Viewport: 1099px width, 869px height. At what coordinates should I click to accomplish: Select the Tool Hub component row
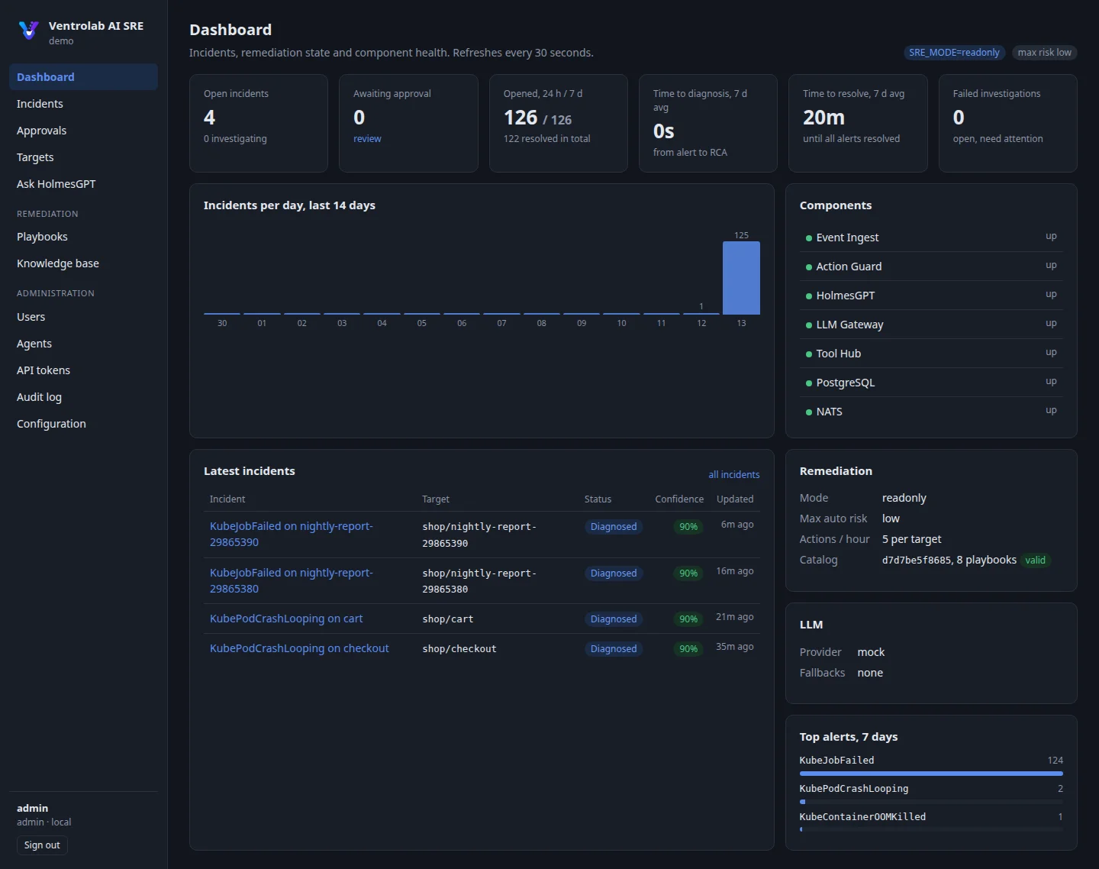tap(931, 354)
